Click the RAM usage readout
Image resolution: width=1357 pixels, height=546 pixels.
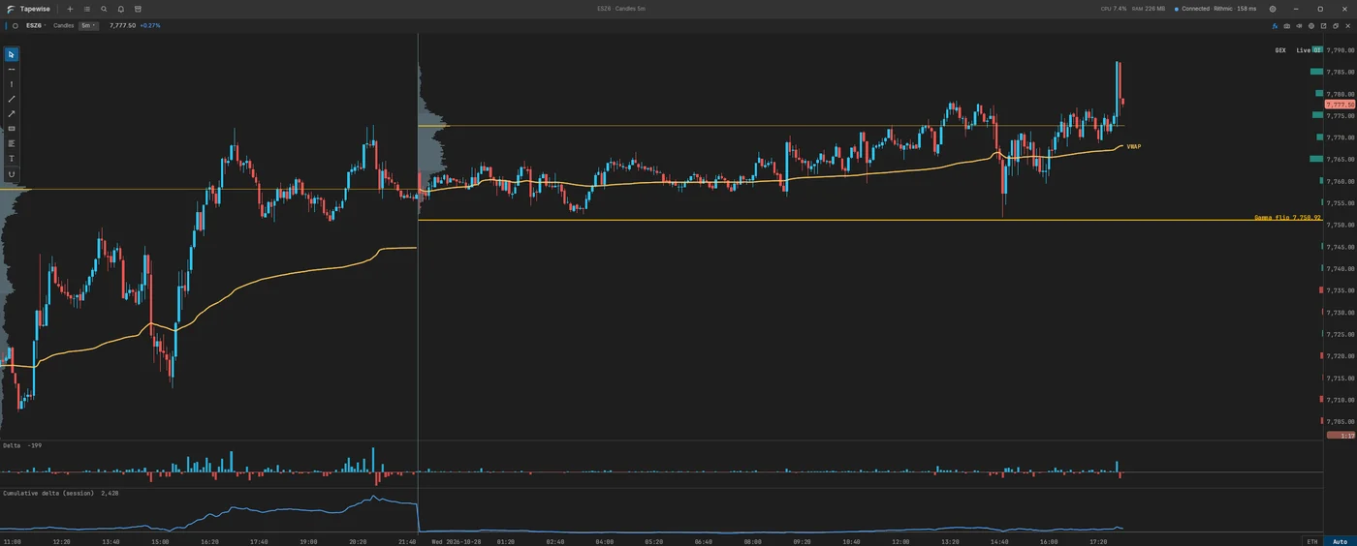[x=1149, y=9]
